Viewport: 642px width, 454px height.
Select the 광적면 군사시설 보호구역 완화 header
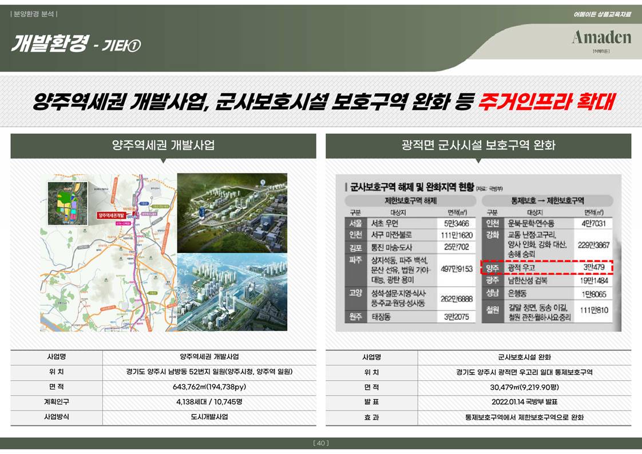click(x=478, y=145)
